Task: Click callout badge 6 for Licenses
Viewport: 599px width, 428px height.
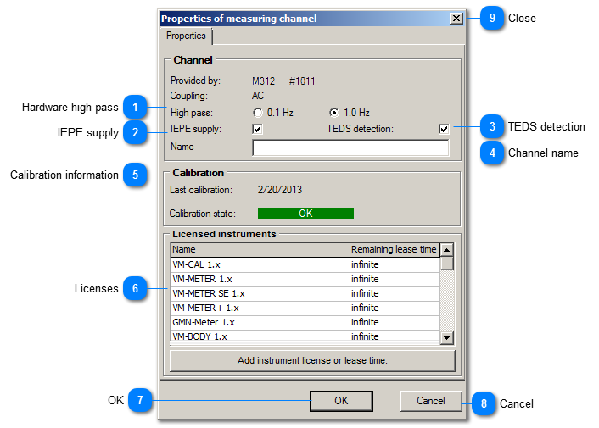Action: click(133, 289)
